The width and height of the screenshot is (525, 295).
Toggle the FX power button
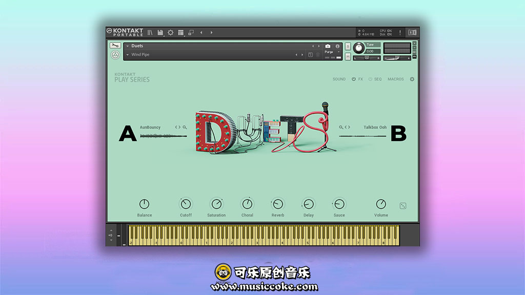(x=354, y=79)
